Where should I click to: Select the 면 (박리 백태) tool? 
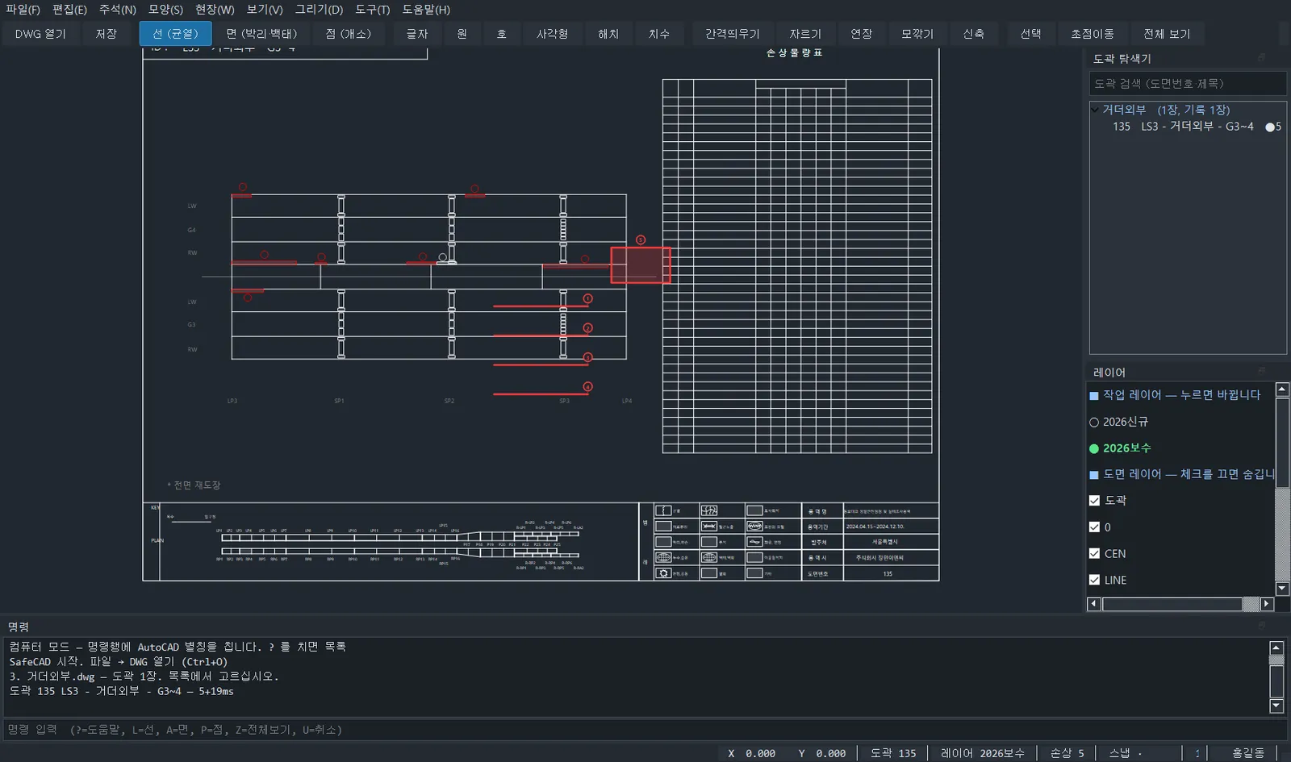[x=261, y=34]
